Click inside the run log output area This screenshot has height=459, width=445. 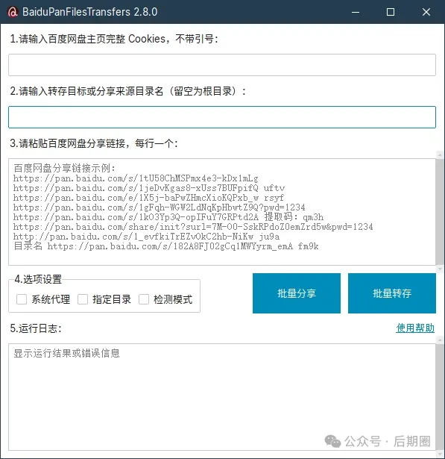pos(222,397)
